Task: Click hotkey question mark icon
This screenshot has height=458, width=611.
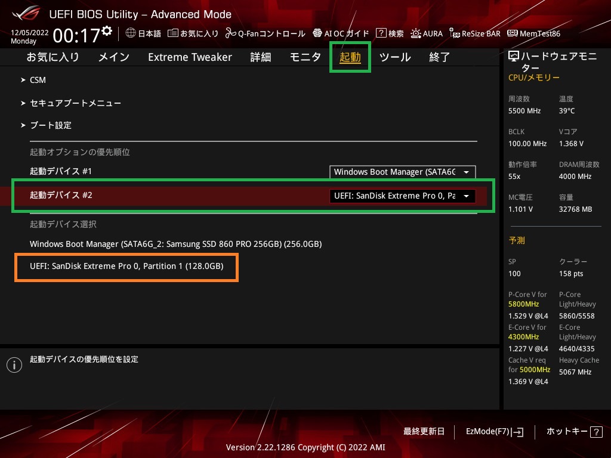Action: [596, 432]
